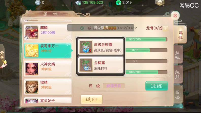Screen dimensions: 201x113
Task: Click the 贡 contribution coin icon
Action: [x=38, y=3]
